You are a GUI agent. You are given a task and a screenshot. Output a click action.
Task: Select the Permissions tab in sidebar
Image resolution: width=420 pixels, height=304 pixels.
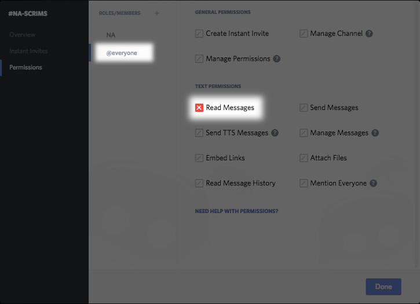click(x=25, y=67)
